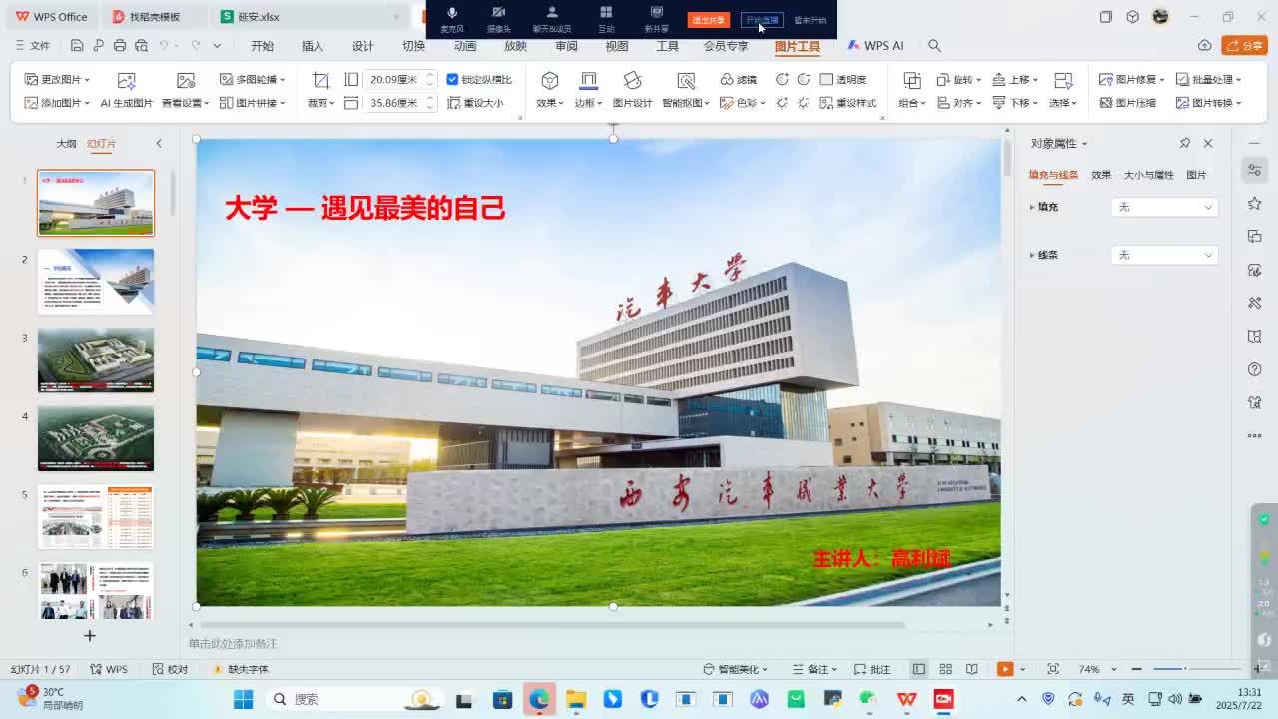Open the 图片工具 ribbon tab

pos(797,46)
